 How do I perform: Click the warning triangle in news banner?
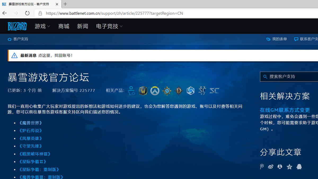click(15, 56)
